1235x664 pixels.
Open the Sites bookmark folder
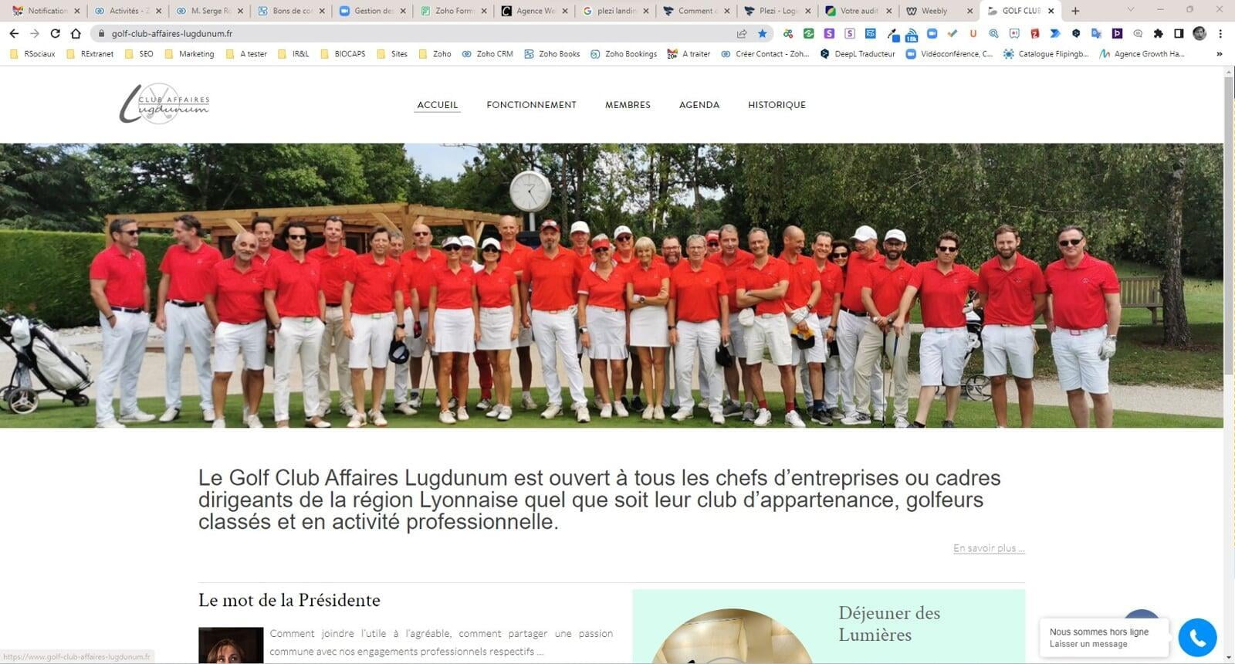point(392,54)
